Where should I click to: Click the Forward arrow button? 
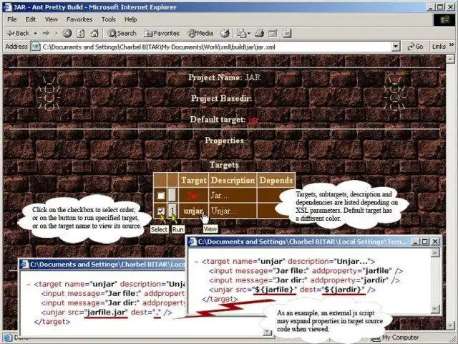coord(46,34)
